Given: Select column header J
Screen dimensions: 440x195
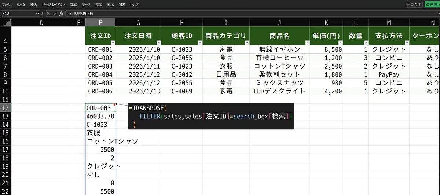Looking at the screenshot, I should [x=280, y=23].
